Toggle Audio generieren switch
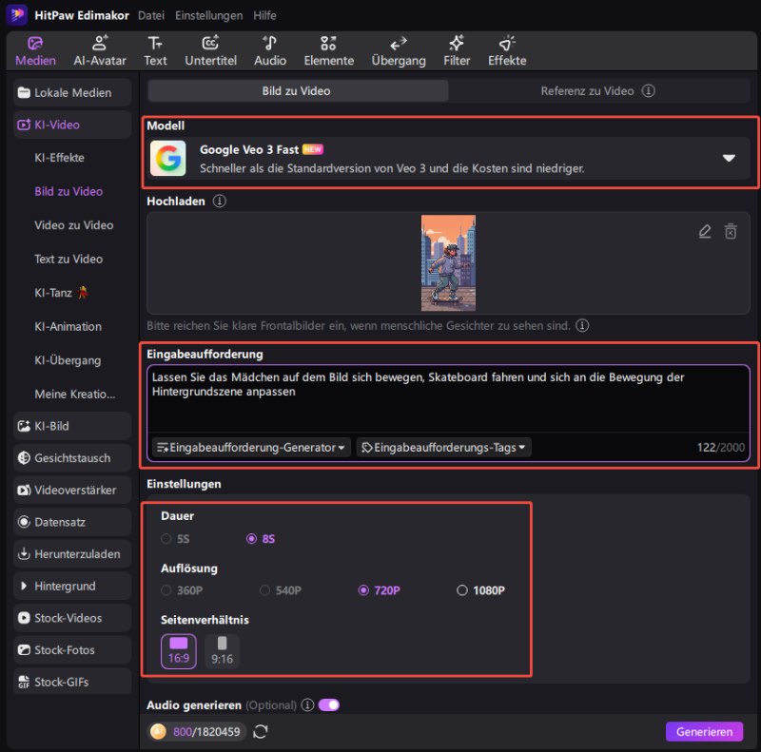The height and width of the screenshot is (752, 761). click(329, 704)
